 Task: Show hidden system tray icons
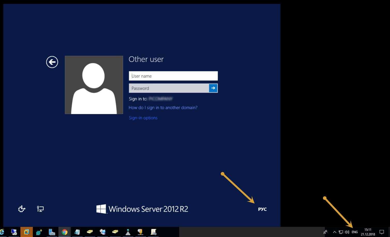tap(334, 232)
